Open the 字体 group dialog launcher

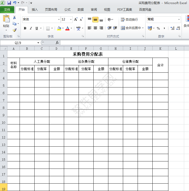83,36
